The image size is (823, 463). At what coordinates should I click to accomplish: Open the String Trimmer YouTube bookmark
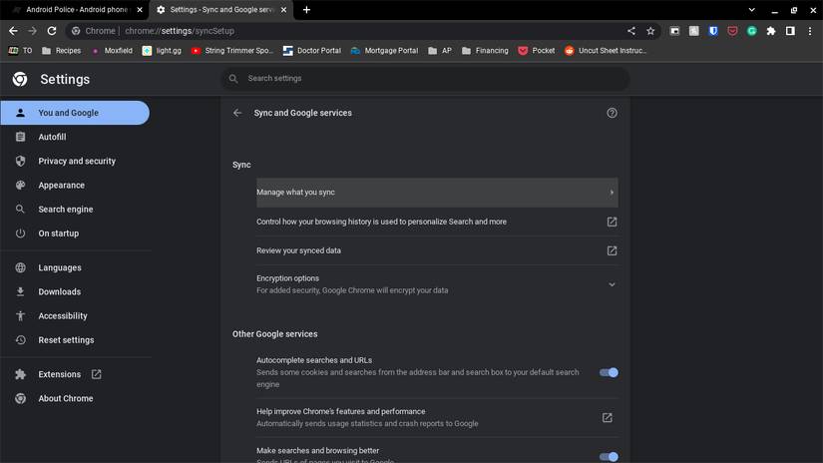coord(232,51)
